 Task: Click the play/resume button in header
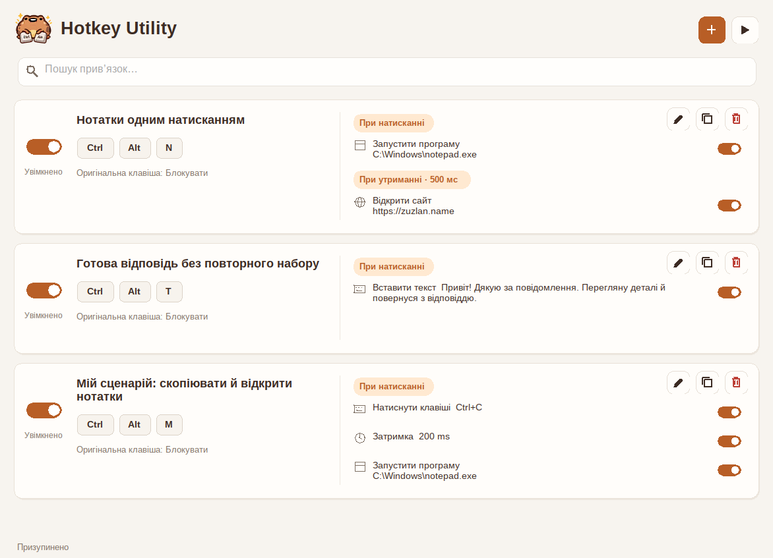point(745,30)
